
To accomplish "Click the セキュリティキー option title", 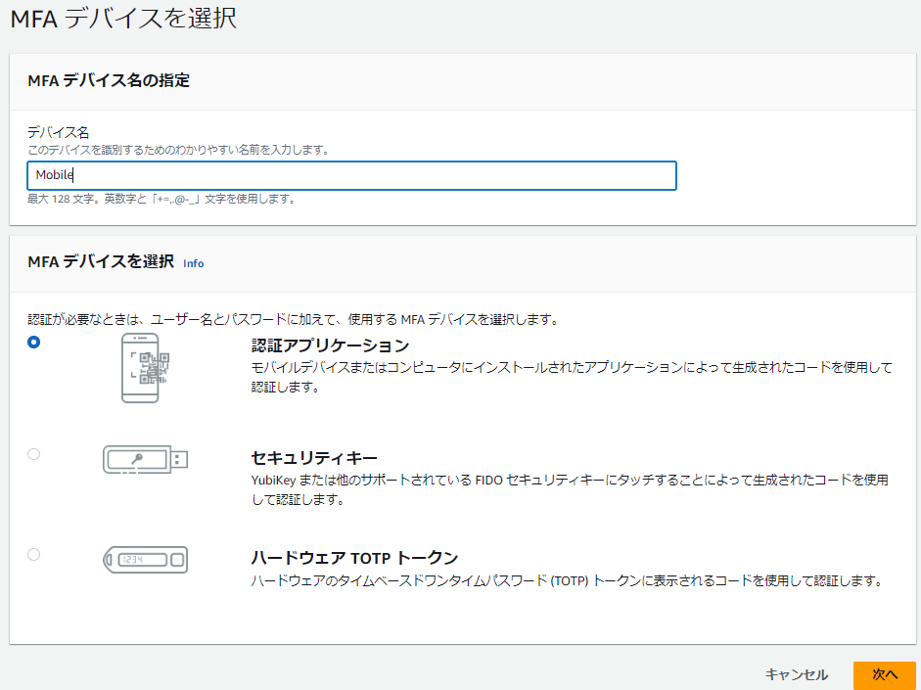I will [314, 458].
